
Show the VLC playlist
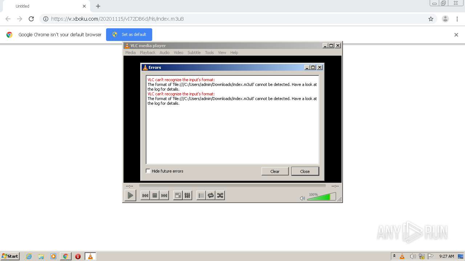coord(201,195)
